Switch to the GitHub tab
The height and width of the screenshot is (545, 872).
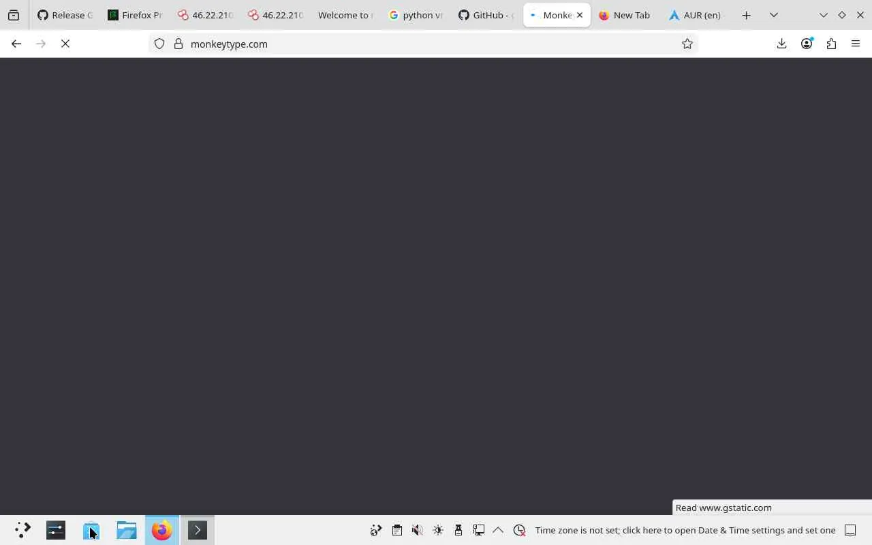pos(486,15)
